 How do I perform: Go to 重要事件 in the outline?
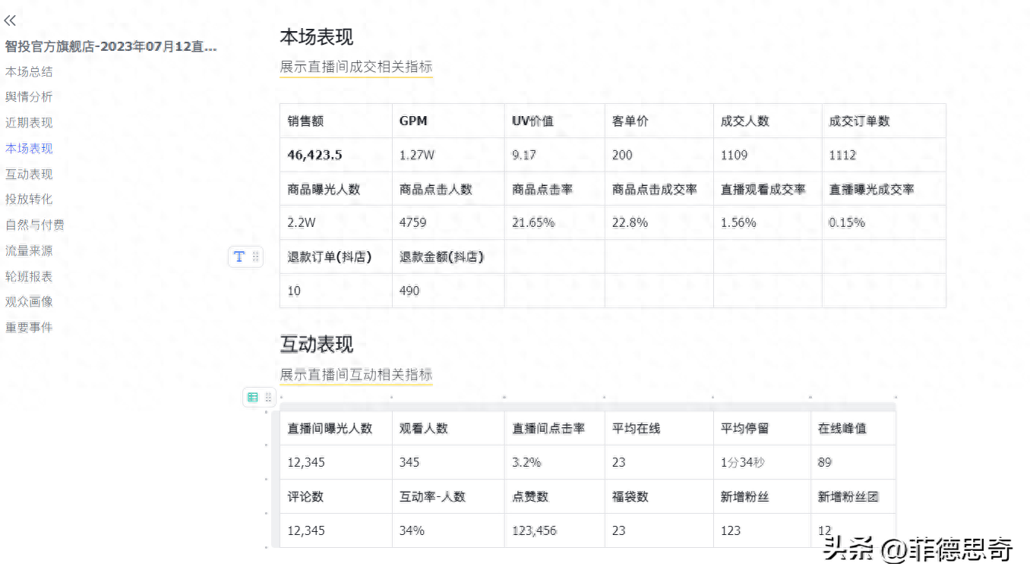coord(29,327)
